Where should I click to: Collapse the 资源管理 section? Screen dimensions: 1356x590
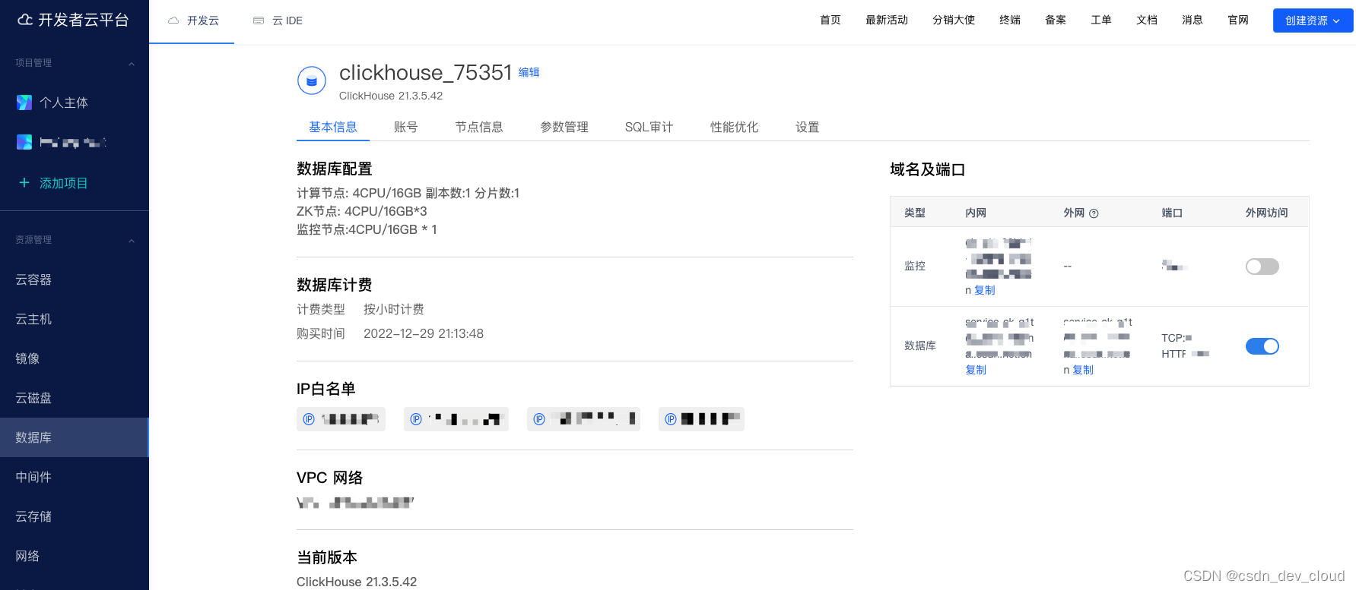click(132, 241)
